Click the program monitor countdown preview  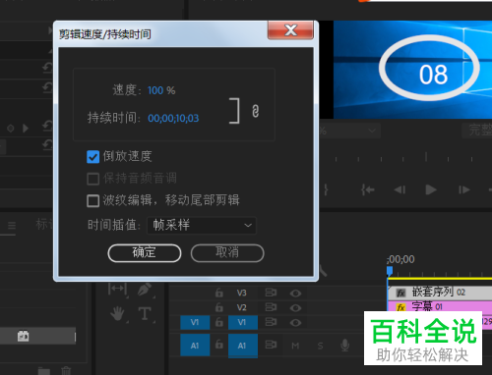pyautogui.click(x=412, y=70)
